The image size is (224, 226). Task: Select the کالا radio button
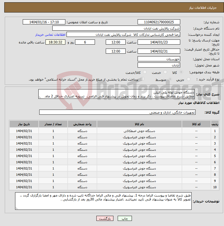pyautogui.click(x=181, y=72)
